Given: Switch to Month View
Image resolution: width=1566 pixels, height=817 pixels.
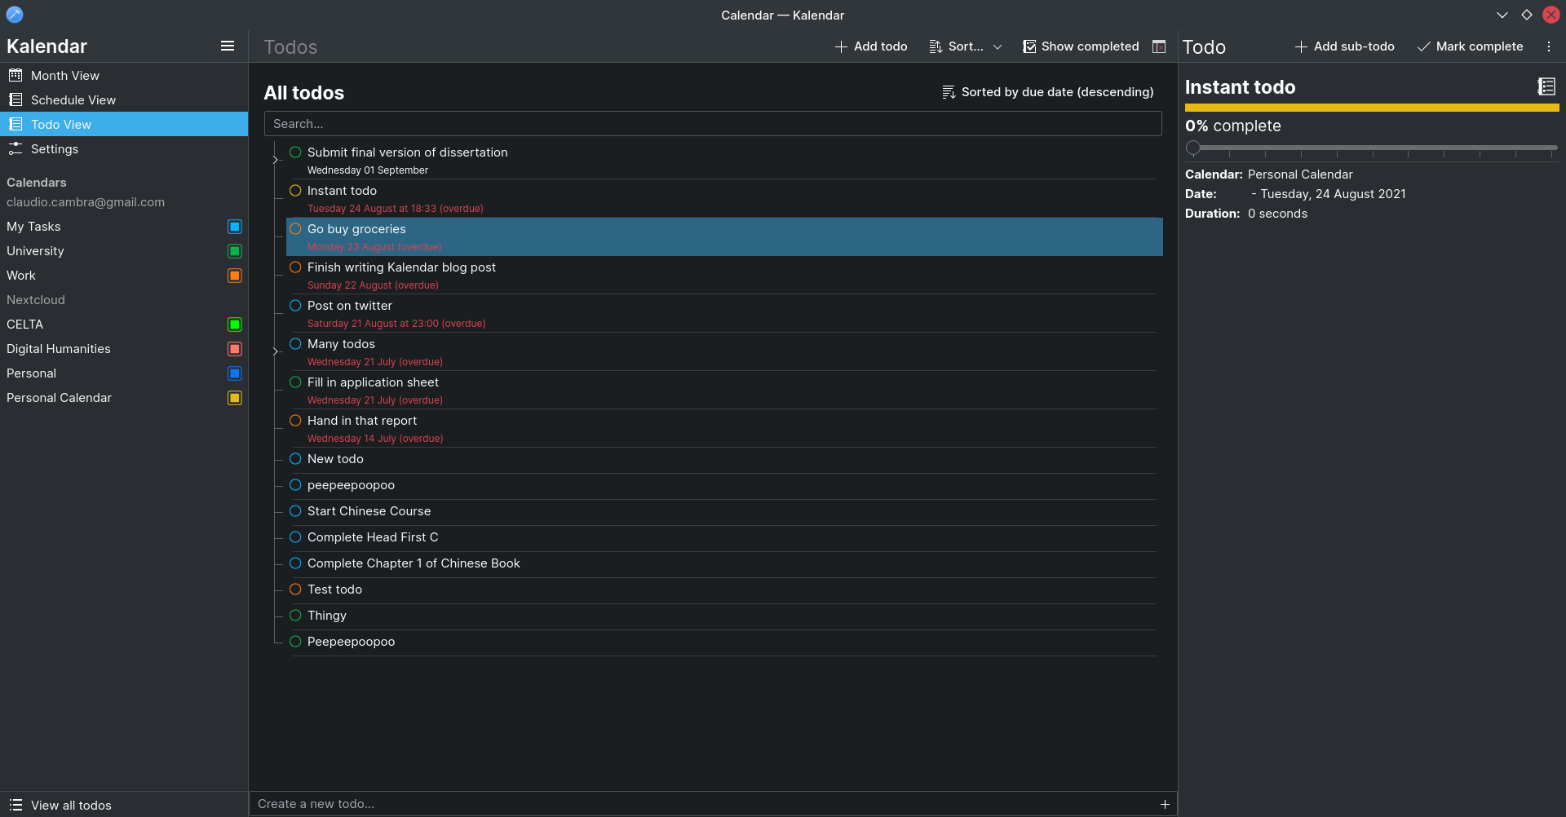Looking at the screenshot, I should (x=124, y=75).
